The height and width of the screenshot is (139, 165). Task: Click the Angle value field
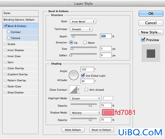pyautogui.click(x=87, y=69)
